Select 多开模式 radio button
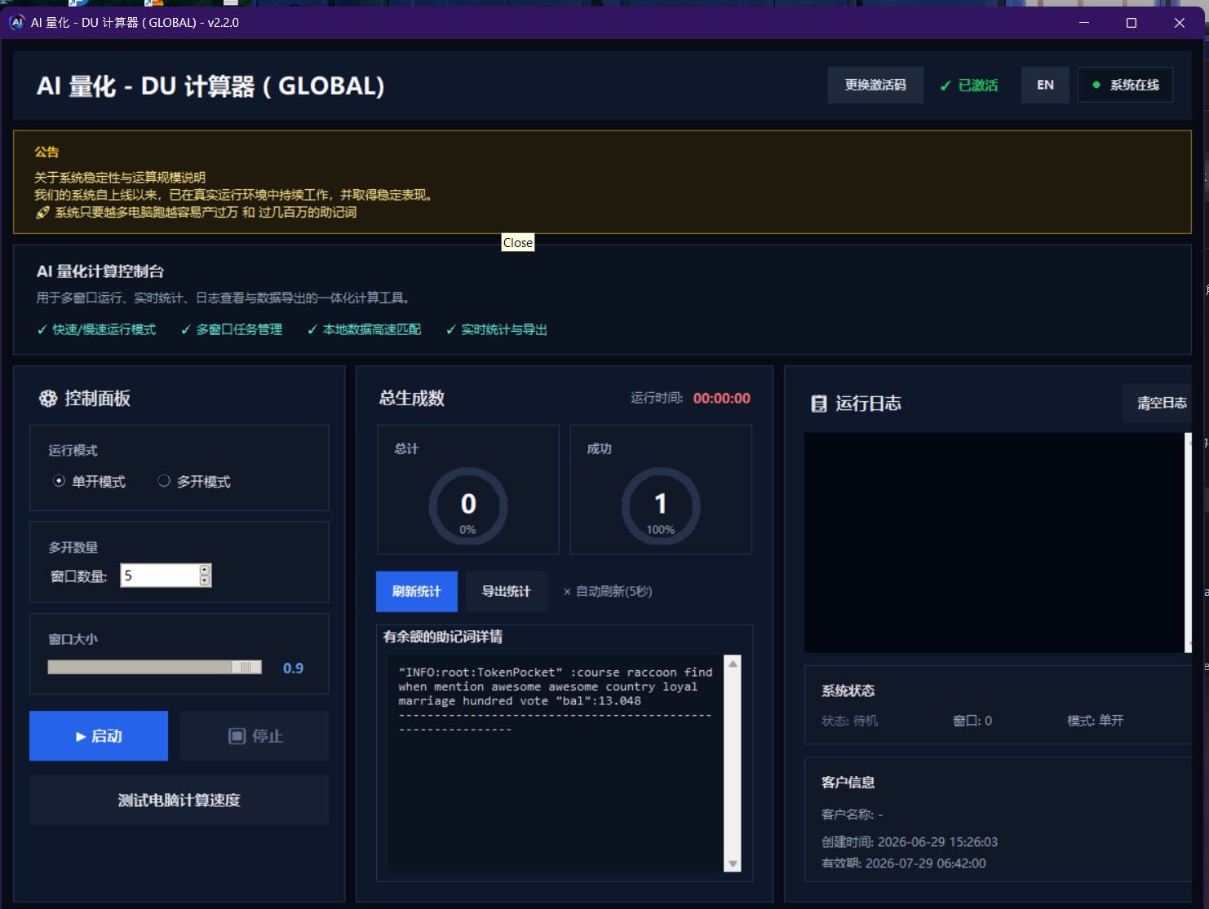Screen dimensions: 1209x909 click(x=164, y=481)
